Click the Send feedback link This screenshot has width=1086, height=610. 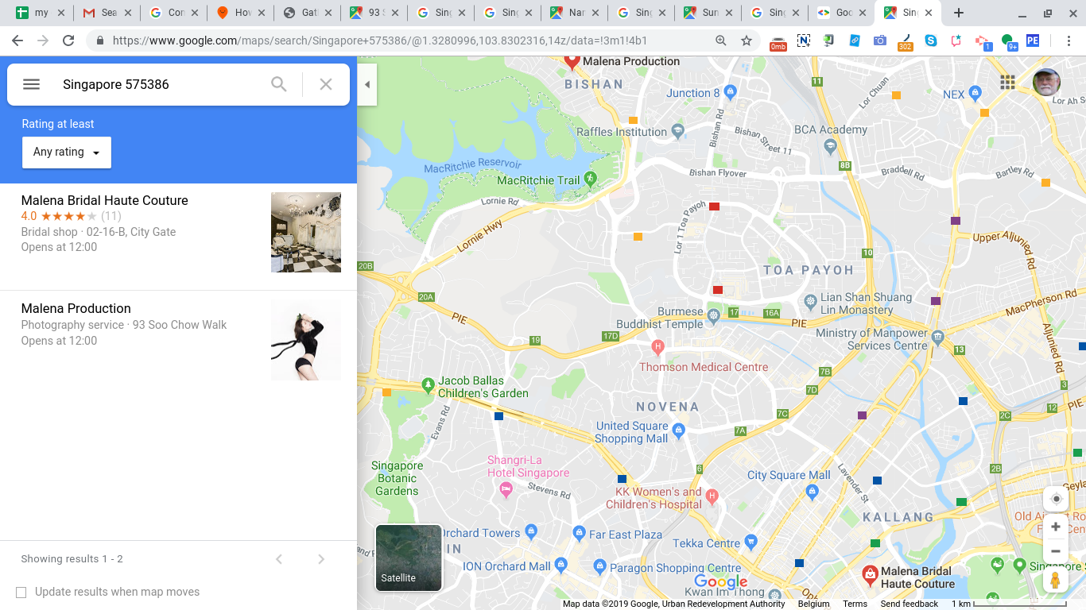pos(909,604)
